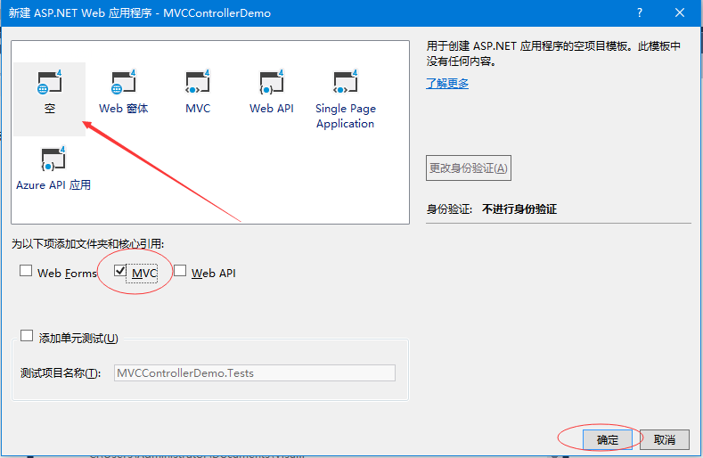
Task: Uncheck the MVC core references checkbox
Action: [120, 272]
